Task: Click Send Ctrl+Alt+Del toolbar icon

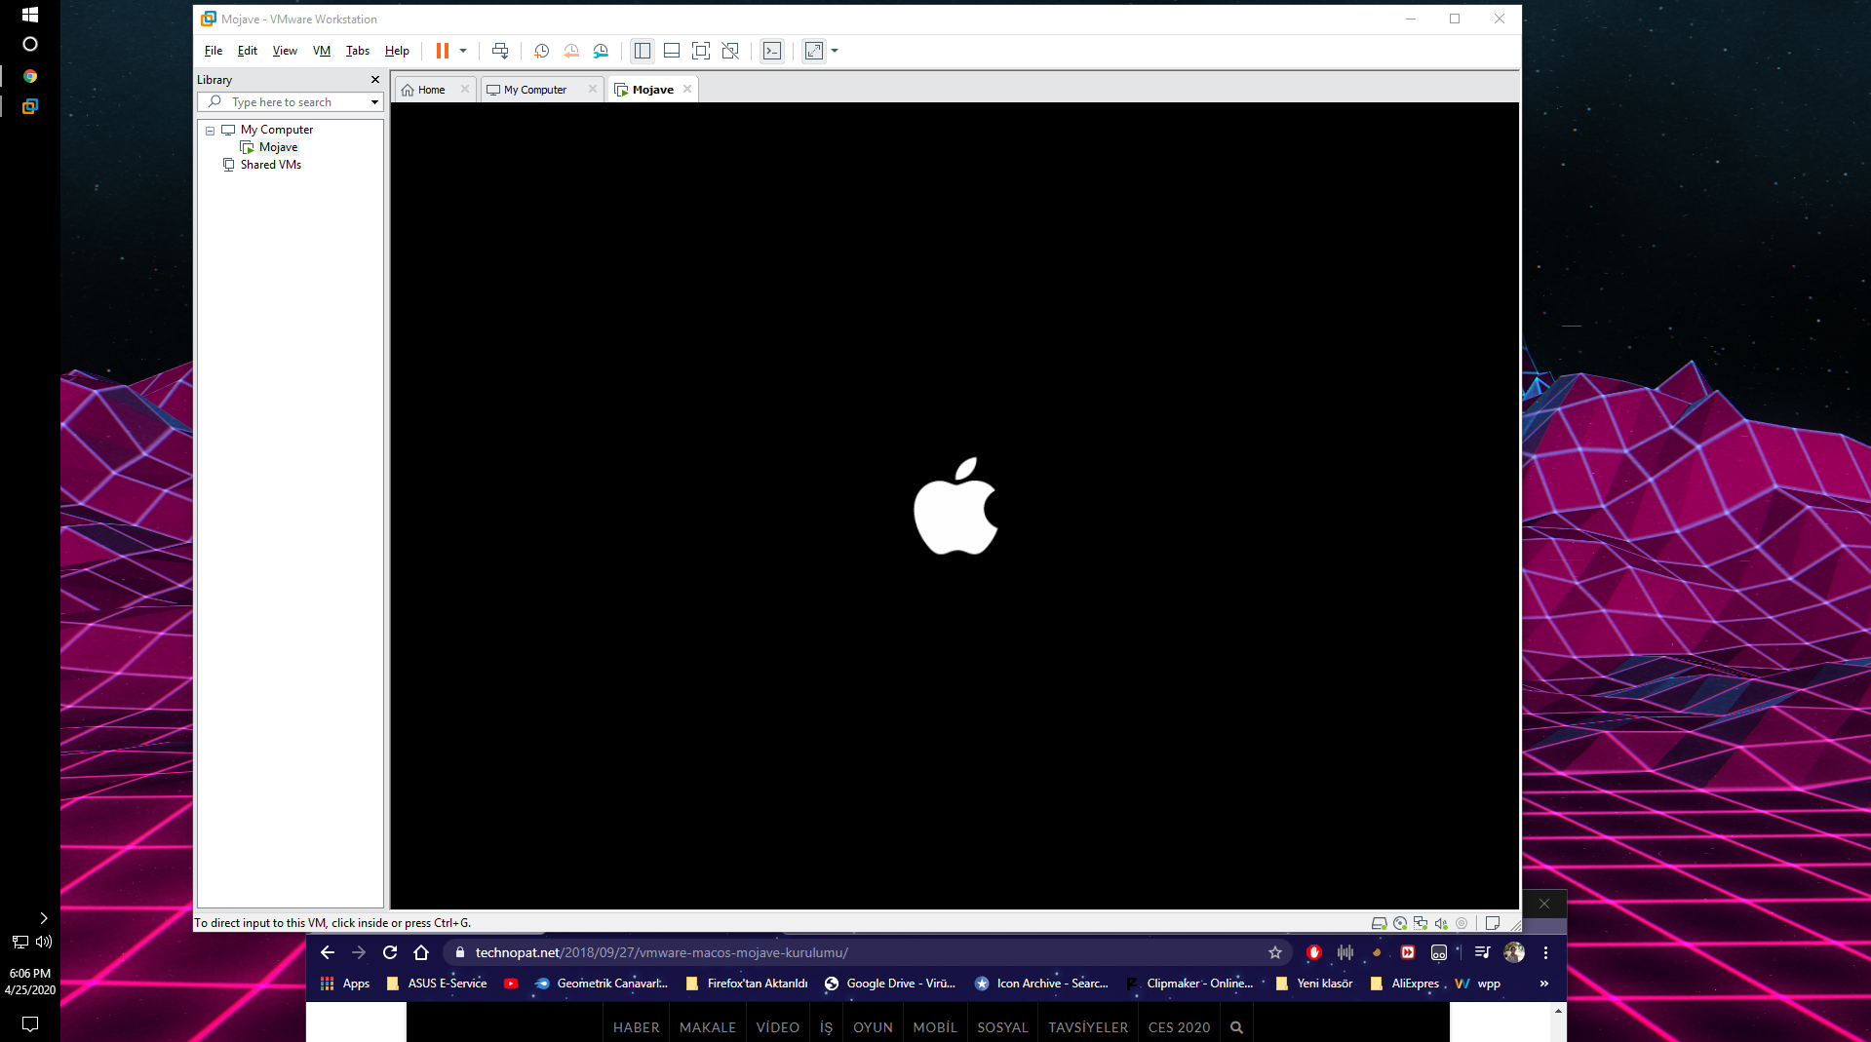Action: (500, 51)
